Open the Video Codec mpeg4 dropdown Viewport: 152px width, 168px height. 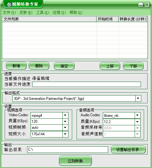(65, 115)
